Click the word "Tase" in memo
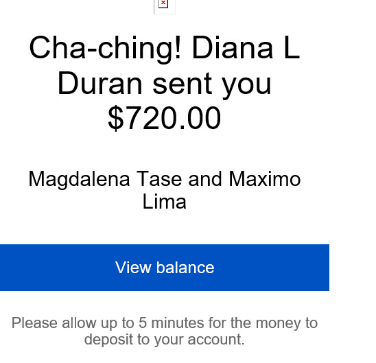Image resolution: width=376 pixels, height=363 pixels. (x=159, y=179)
